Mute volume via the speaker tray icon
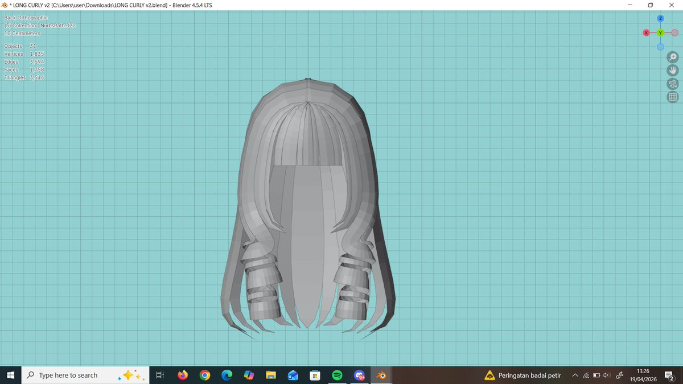 click(x=606, y=375)
